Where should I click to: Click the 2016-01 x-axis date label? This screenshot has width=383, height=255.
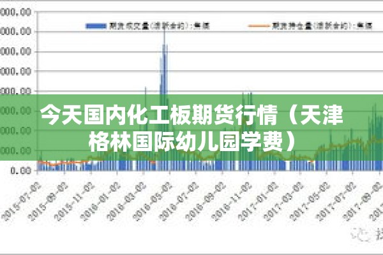pyautogui.click(x=101, y=202)
